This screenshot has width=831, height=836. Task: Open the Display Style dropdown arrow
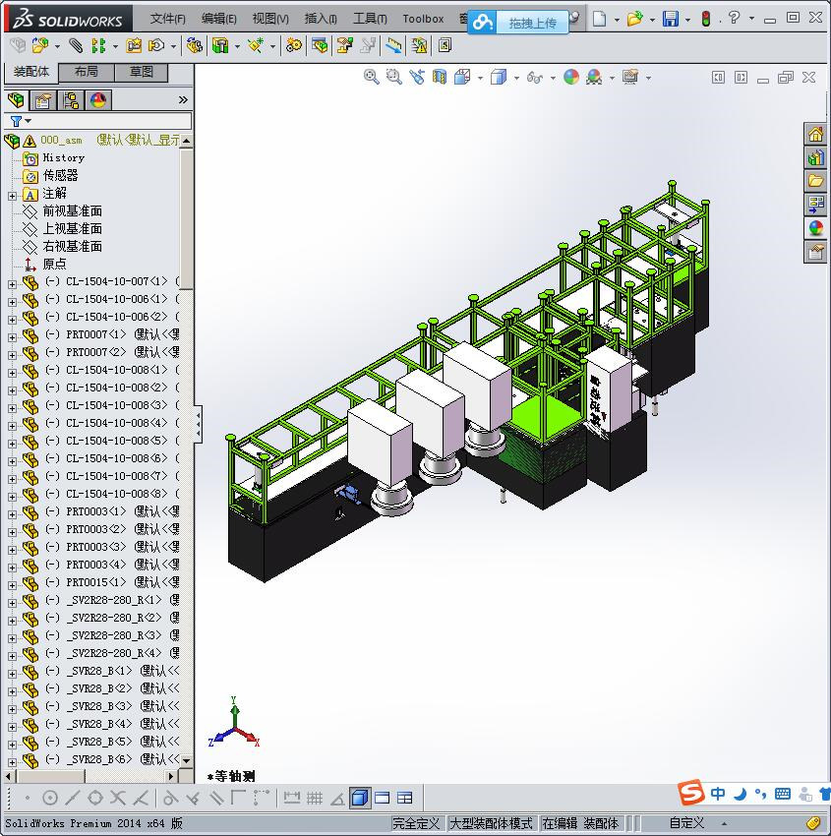[x=516, y=78]
